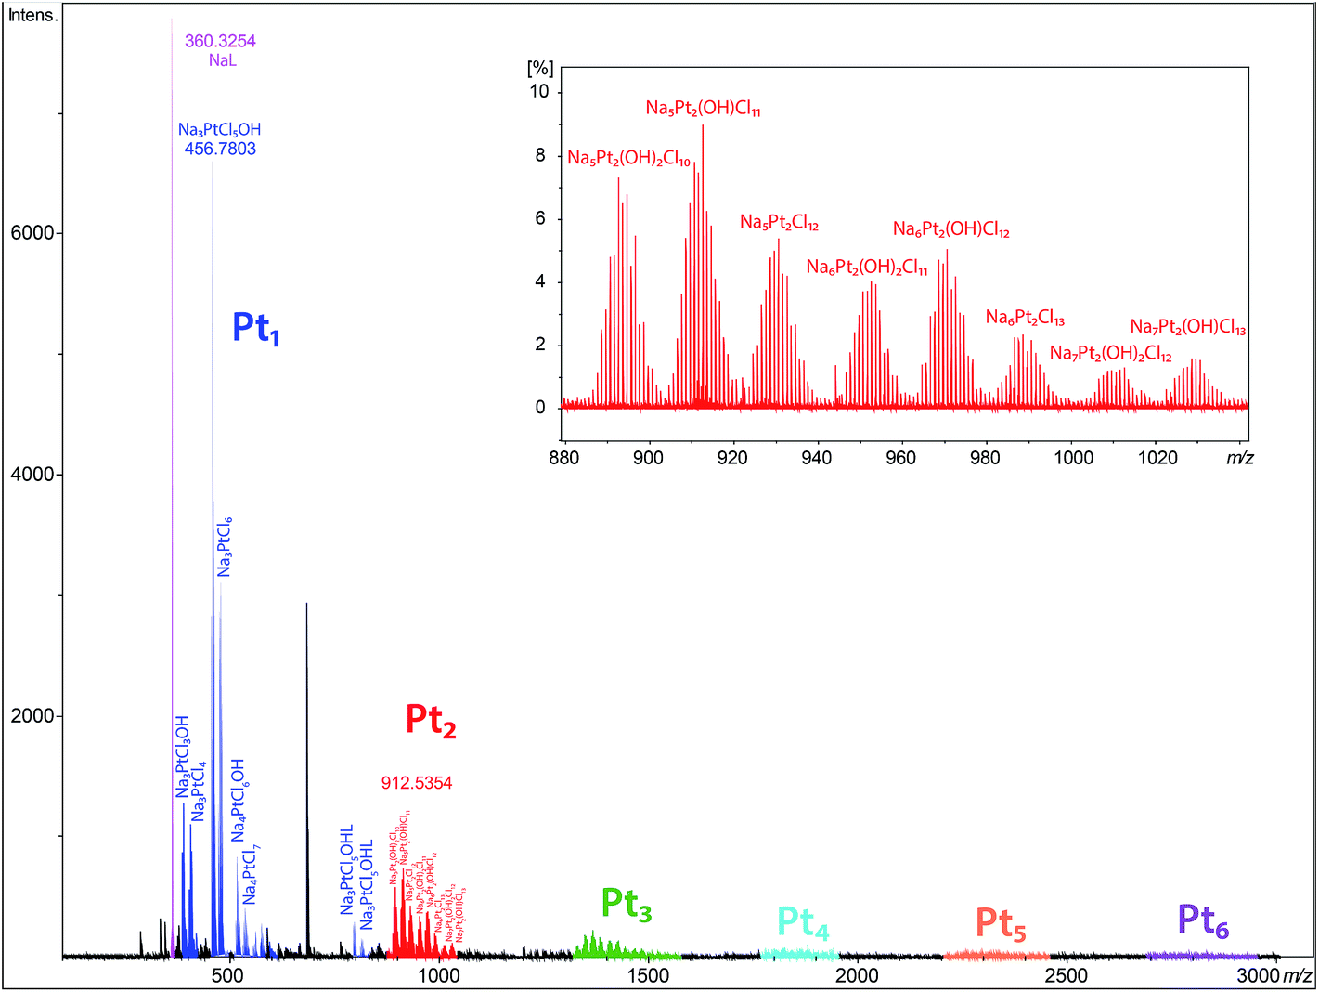Select the inset 940 m/z tick label
This screenshot has width=1319, height=992.
coord(817,457)
